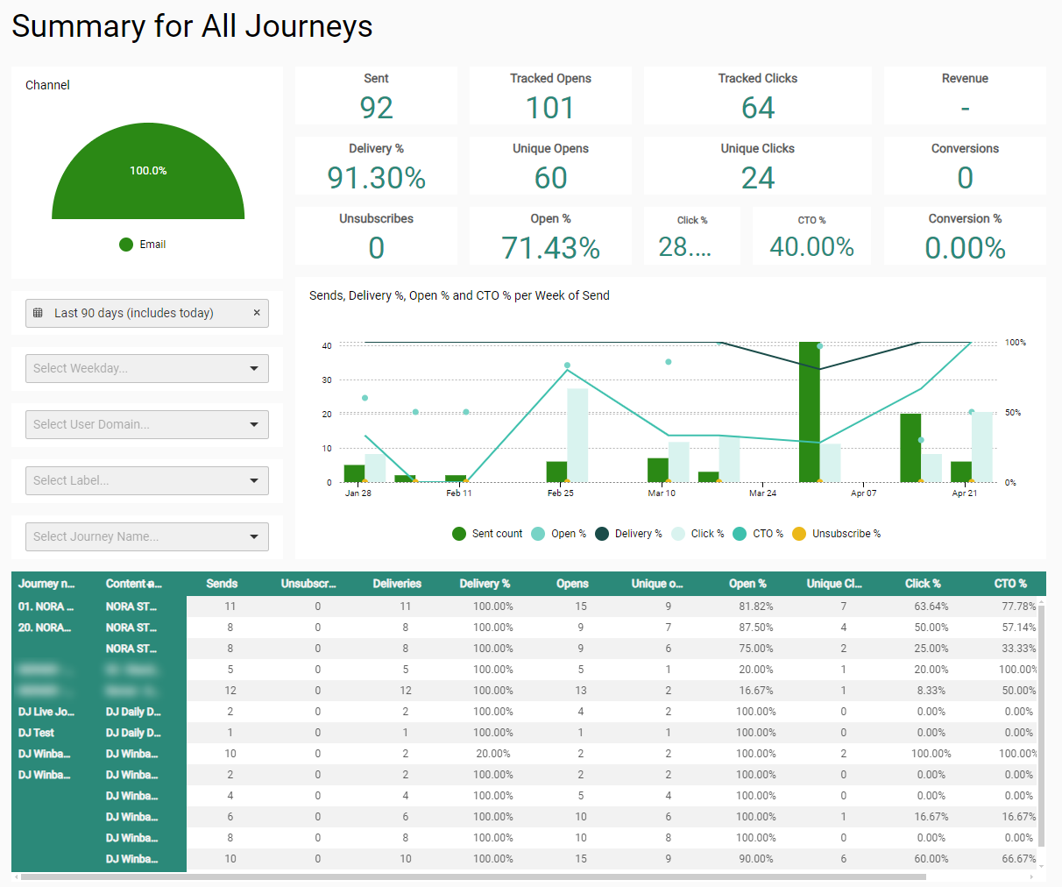Click the tall Sent count bar in chart
The height and width of the screenshot is (887, 1062).
tap(810, 412)
